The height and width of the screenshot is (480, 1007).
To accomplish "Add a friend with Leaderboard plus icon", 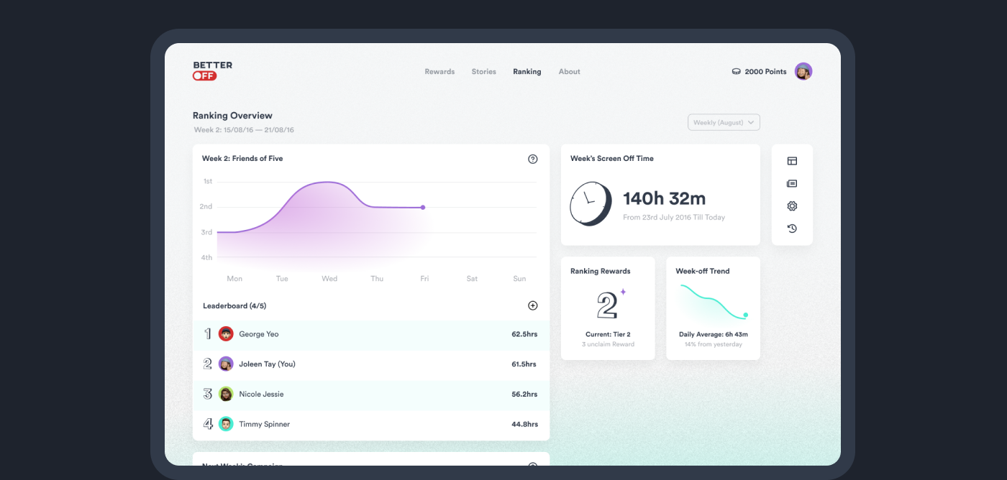I will (533, 305).
